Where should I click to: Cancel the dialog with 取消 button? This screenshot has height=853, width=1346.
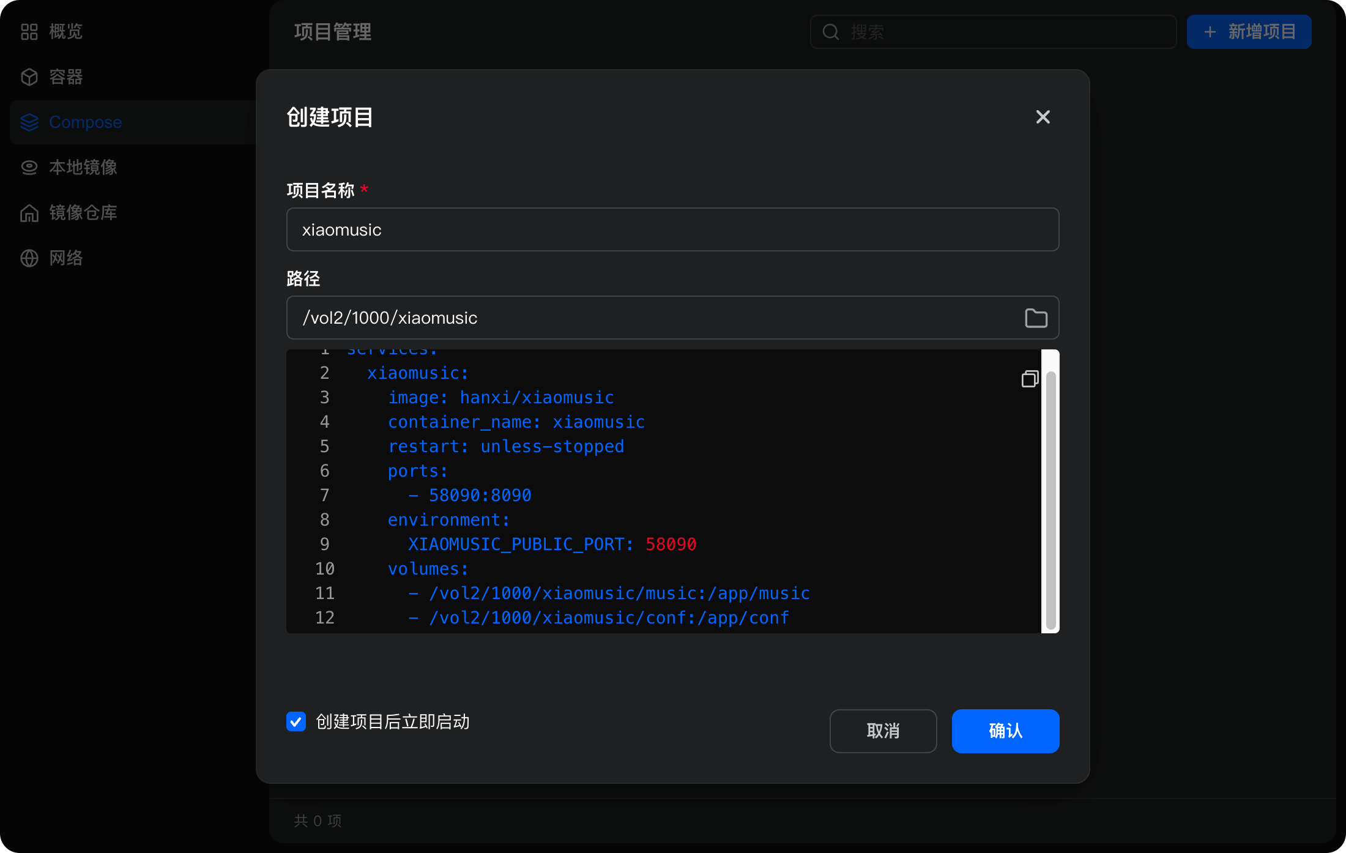click(x=883, y=731)
